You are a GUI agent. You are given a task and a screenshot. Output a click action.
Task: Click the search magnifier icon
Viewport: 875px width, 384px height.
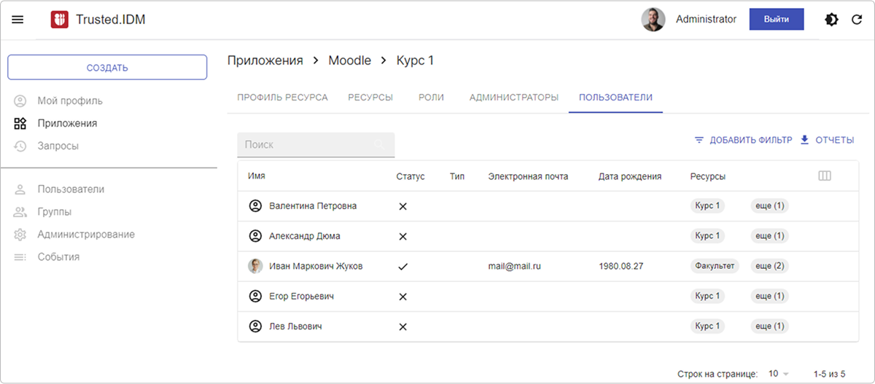(379, 145)
